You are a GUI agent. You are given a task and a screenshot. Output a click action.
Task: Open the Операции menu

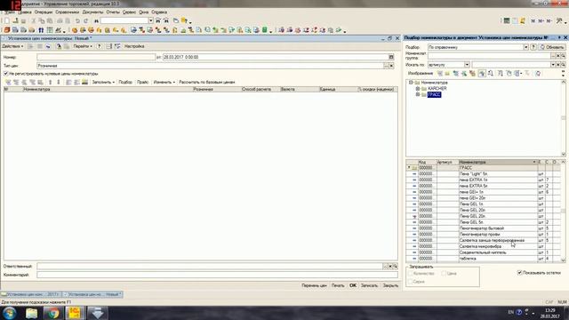44,12
